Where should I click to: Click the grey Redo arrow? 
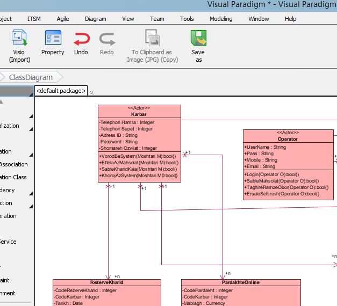[x=107, y=39]
